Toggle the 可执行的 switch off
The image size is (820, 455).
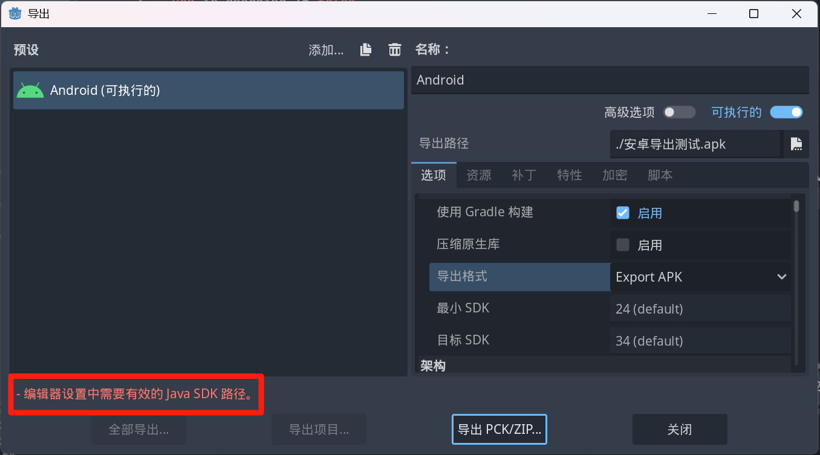786,112
